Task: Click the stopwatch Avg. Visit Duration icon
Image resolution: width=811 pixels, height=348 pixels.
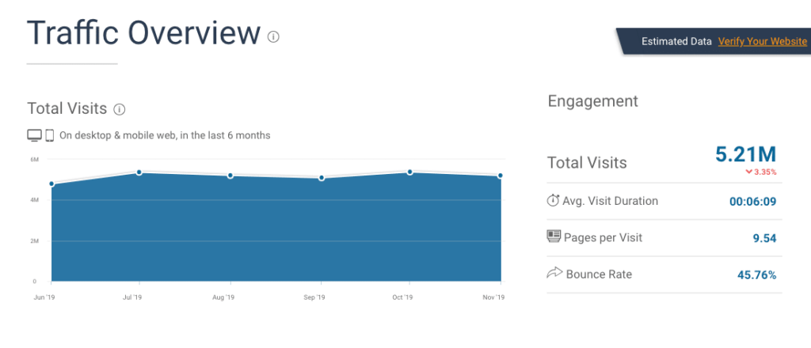Action: pos(554,201)
